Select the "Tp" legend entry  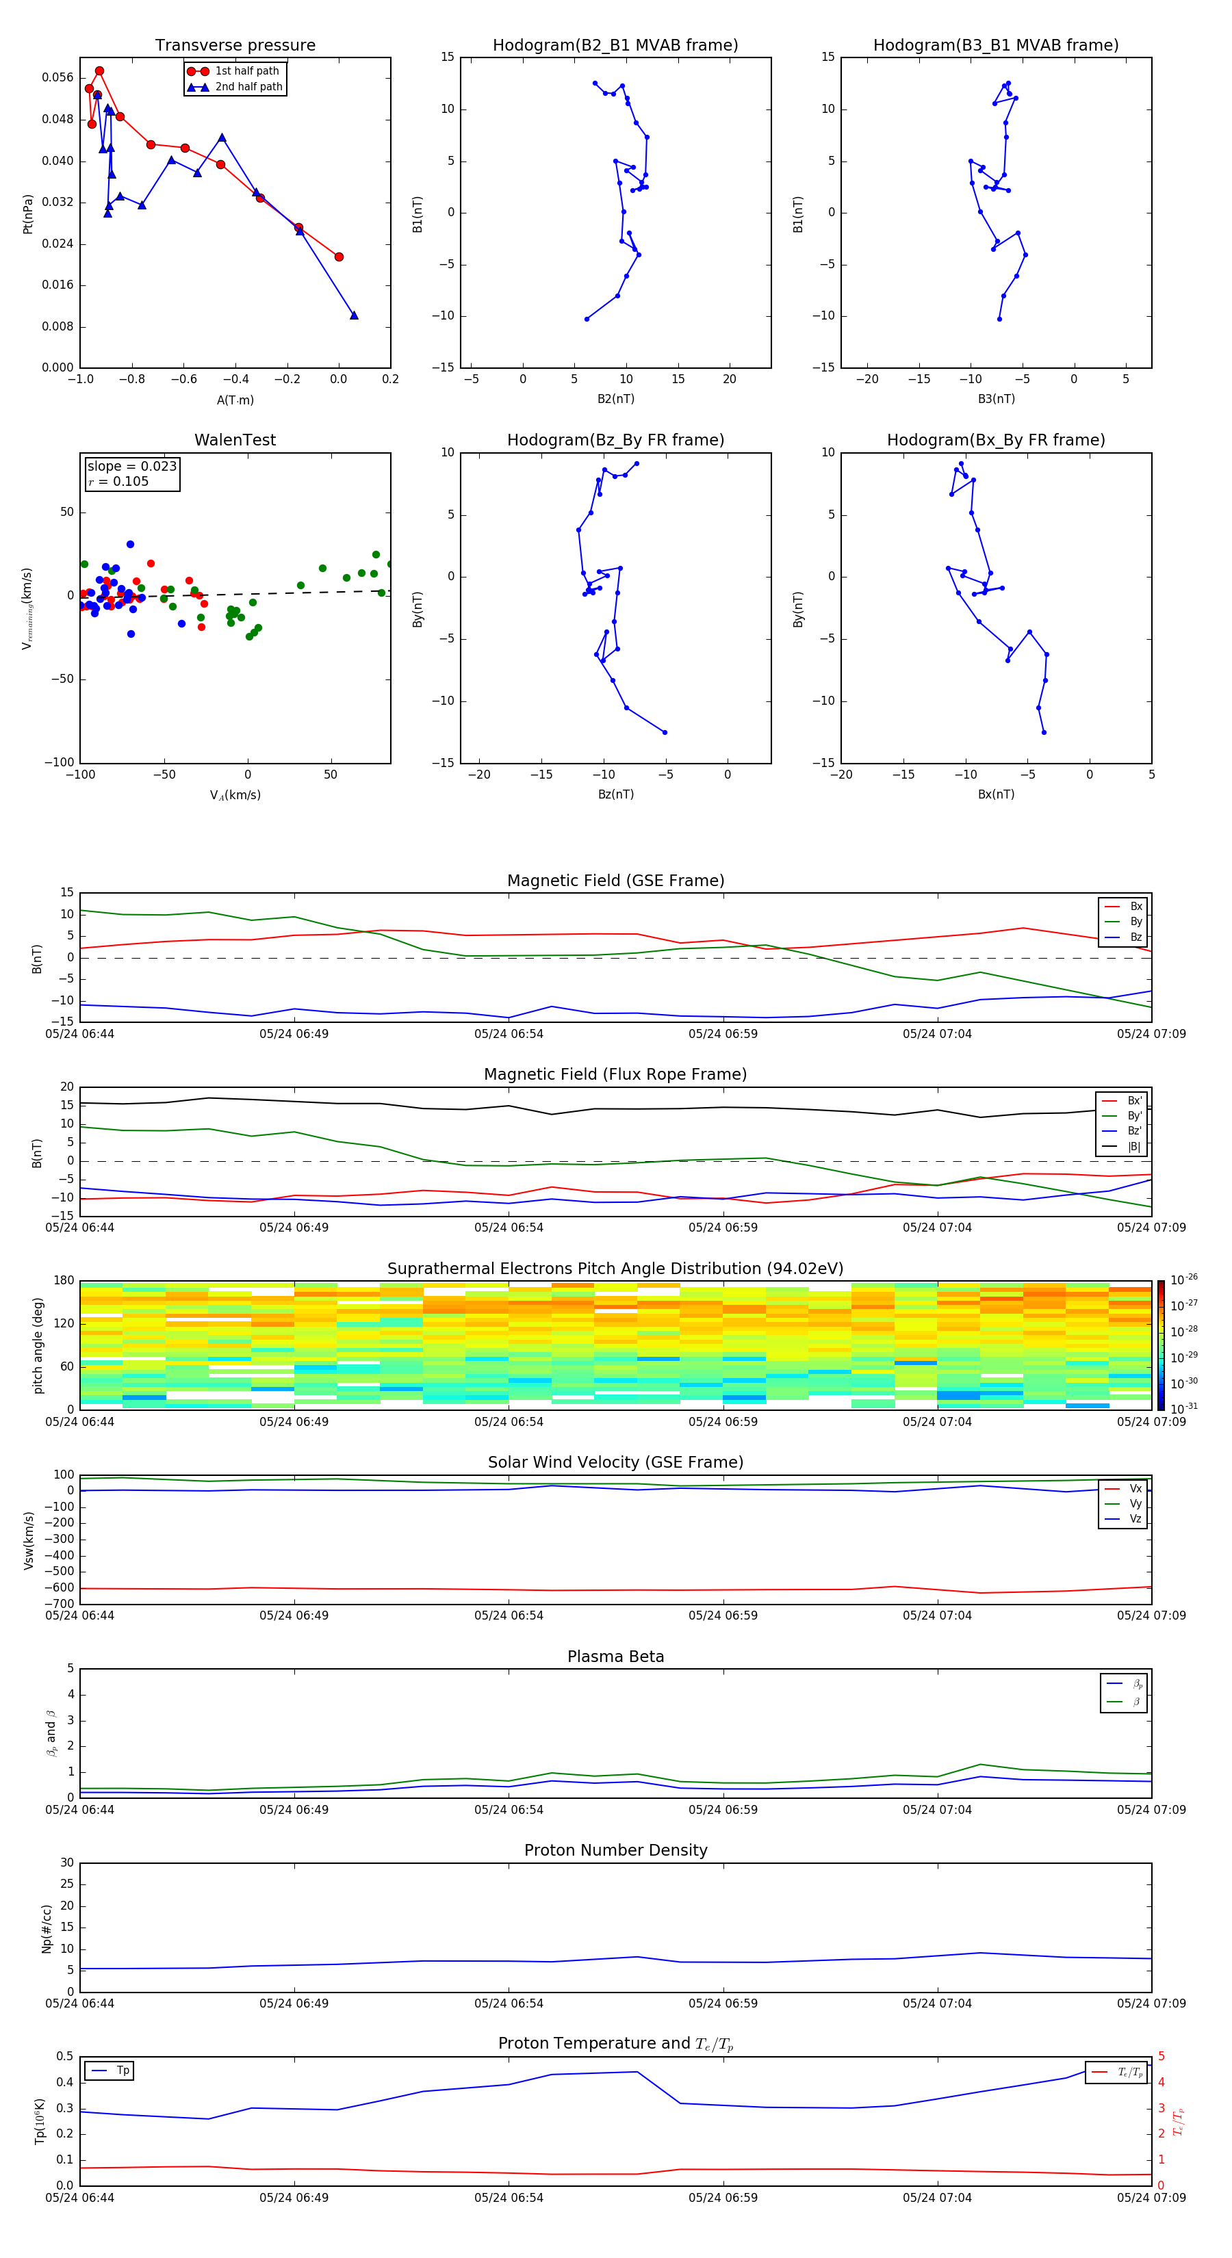(x=110, y=2071)
